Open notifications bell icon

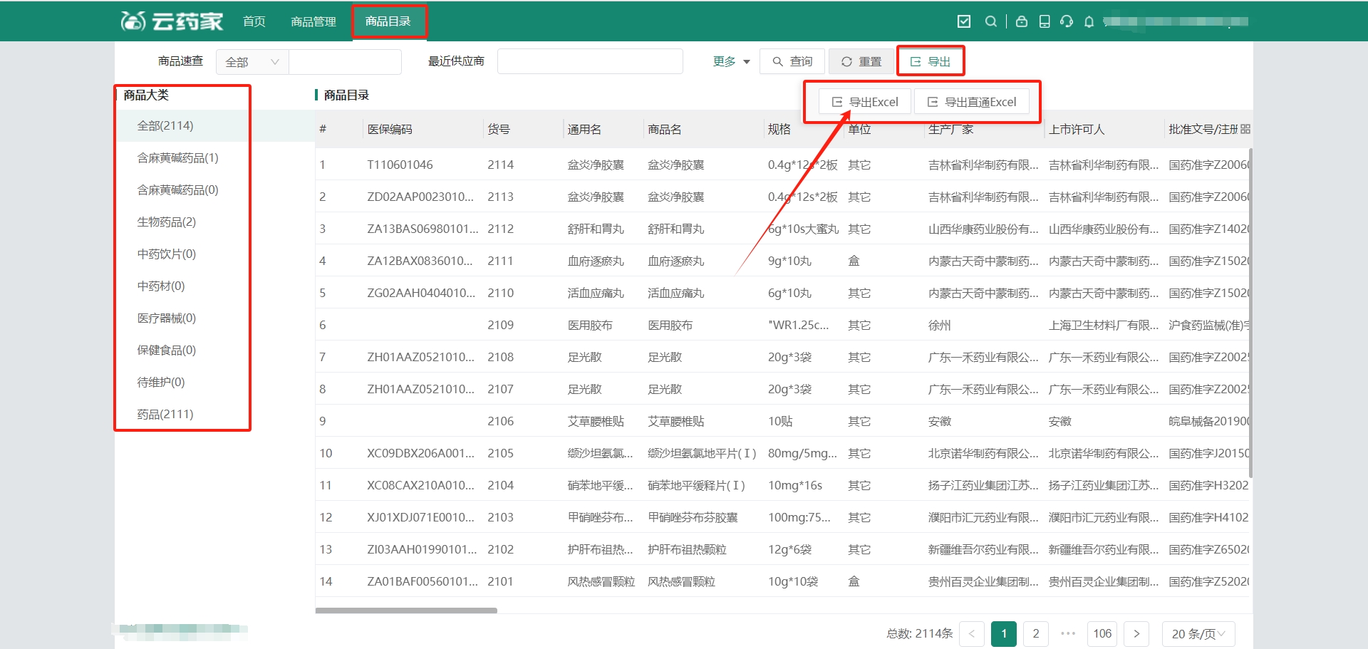point(1089,21)
